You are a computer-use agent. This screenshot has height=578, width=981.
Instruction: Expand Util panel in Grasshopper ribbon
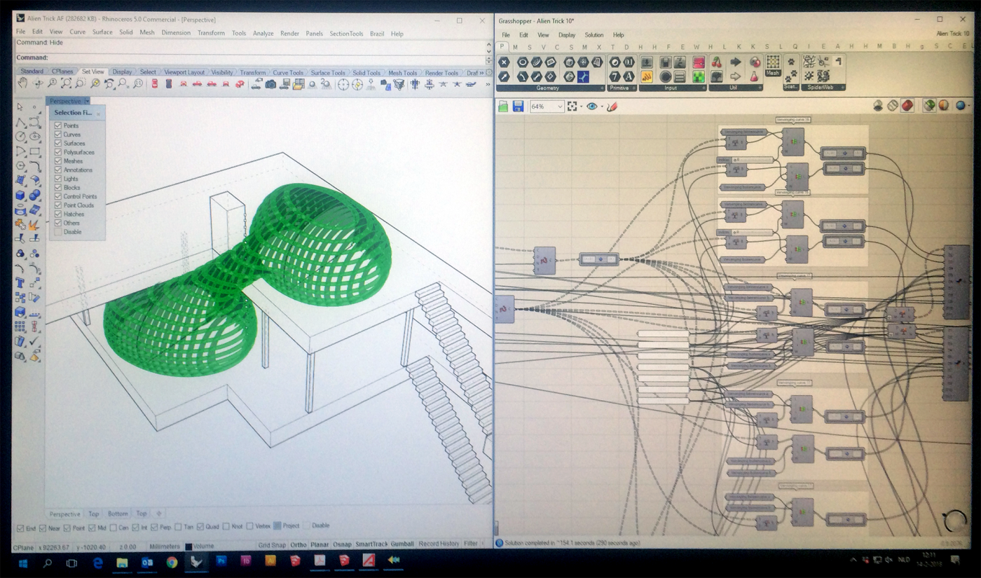pyautogui.click(x=759, y=88)
